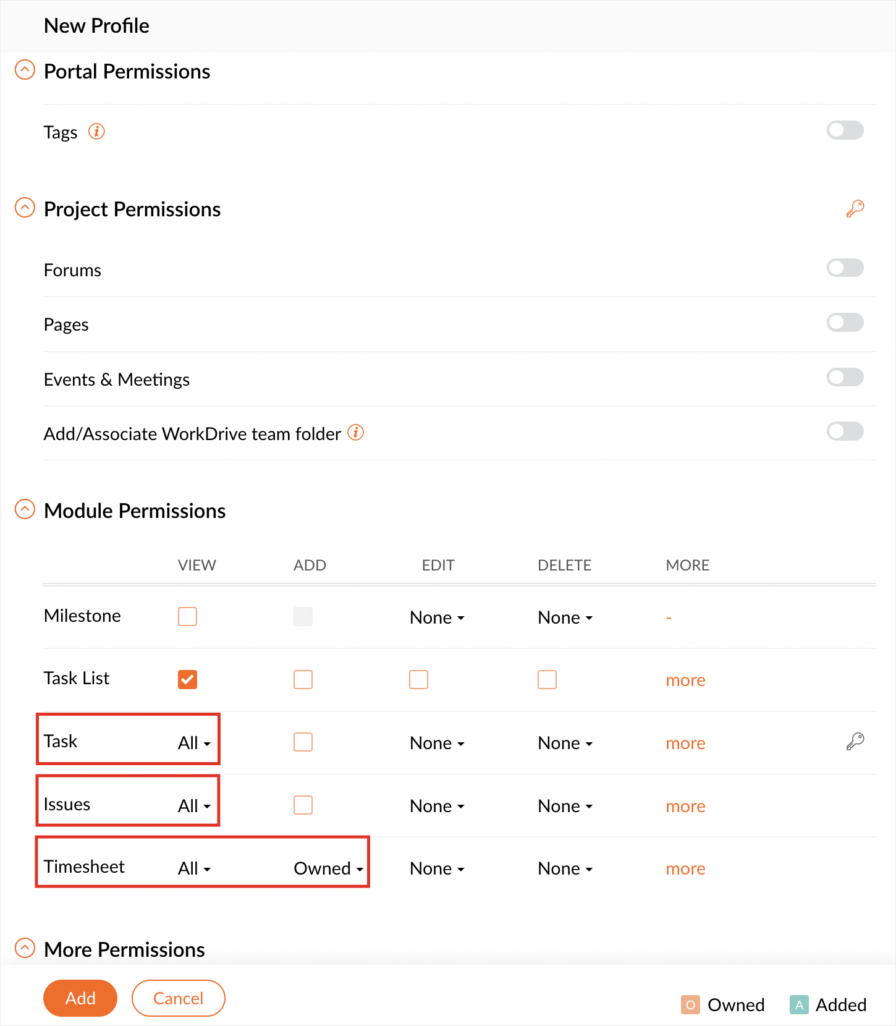Click the orange Owned legend icon
896x1026 pixels.
(x=690, y=1004)
